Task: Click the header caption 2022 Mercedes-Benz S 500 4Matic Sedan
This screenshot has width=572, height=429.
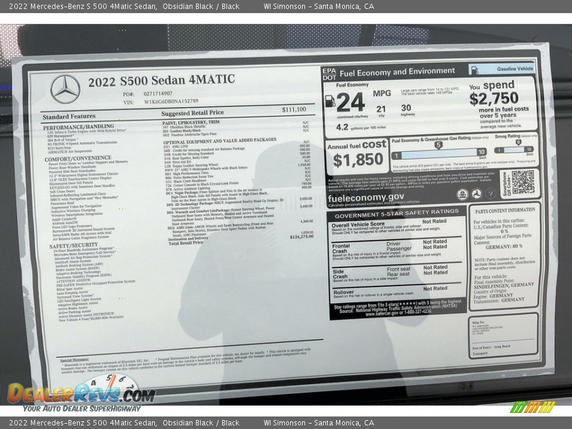Action: point(83,6)
